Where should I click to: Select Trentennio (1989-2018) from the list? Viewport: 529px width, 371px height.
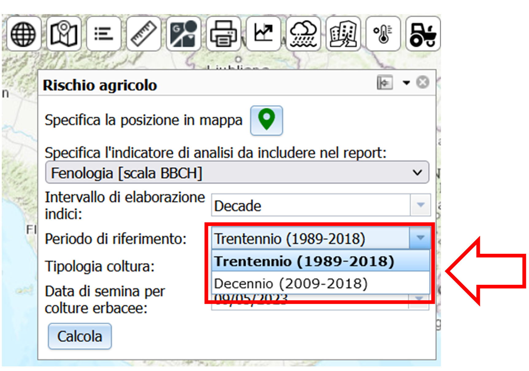(x=320, y=261)
